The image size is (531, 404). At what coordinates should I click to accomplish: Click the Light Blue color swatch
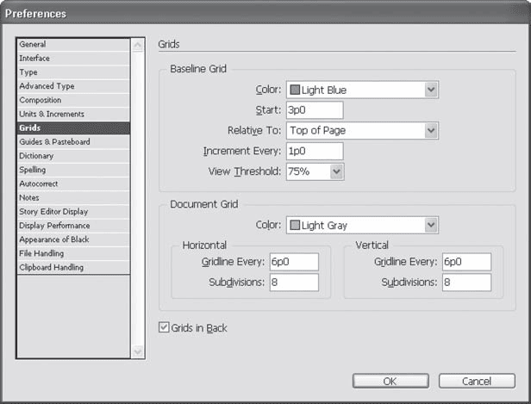tap(294, 89)
